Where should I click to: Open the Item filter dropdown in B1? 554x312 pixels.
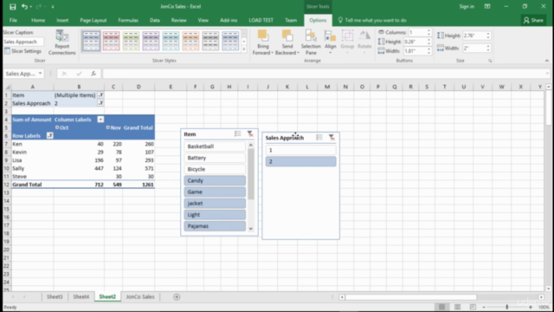(100, 95)
